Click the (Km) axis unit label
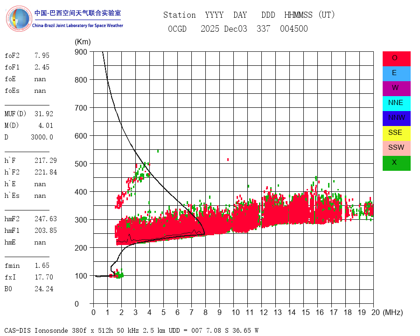This screenshot has width=420, height=336. [83, 42]
